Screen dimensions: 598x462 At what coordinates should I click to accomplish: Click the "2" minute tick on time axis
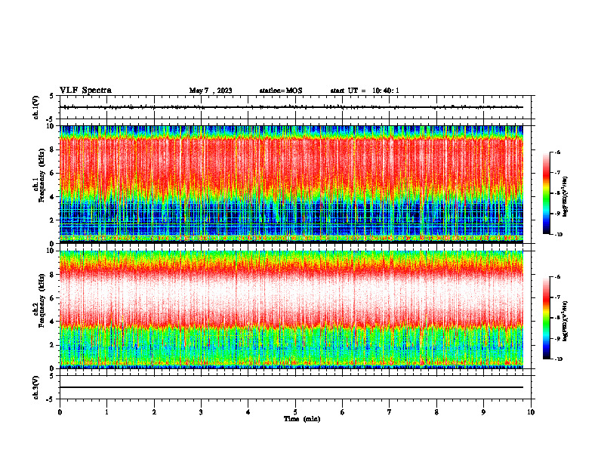154,412
